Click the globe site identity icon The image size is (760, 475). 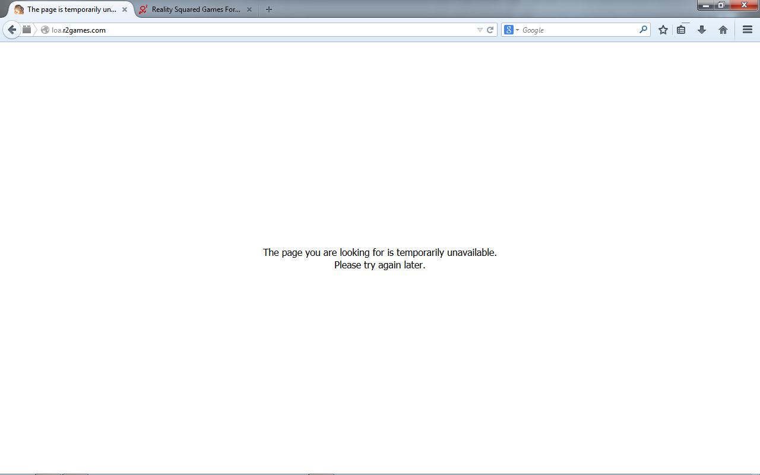(45, 30)
